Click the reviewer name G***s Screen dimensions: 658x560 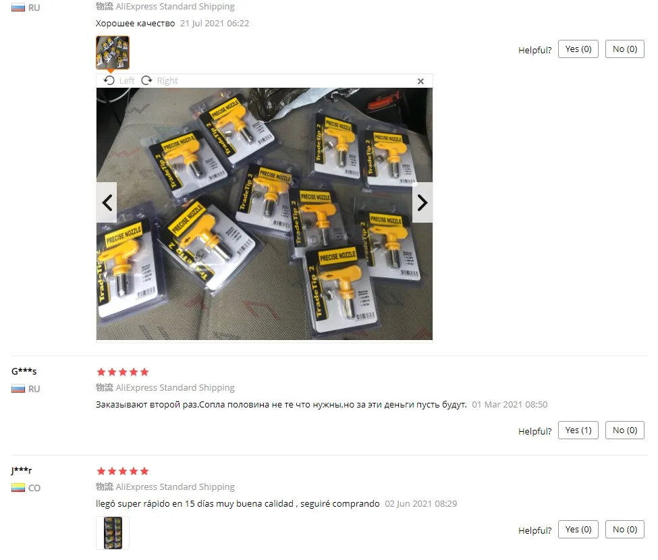pos(24,371)
